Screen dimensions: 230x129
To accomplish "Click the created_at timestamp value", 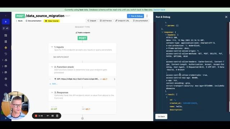I will pyautogui.click(x=190, y=103).
